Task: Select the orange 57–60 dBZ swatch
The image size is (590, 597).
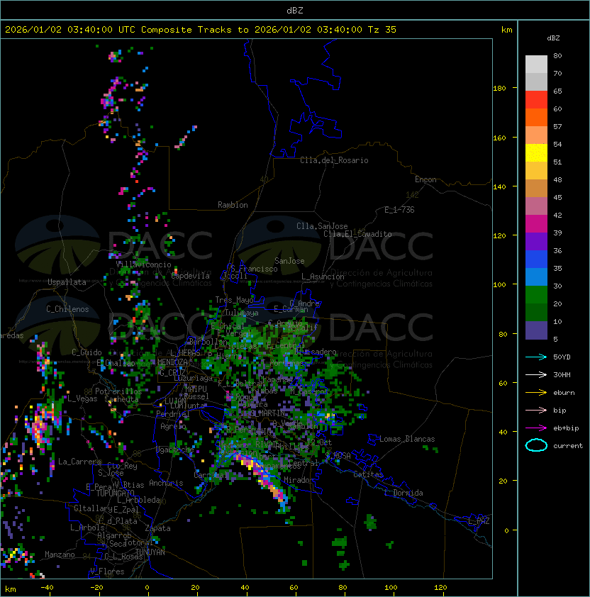Action: pyautogui.click(x=536, y=117)
